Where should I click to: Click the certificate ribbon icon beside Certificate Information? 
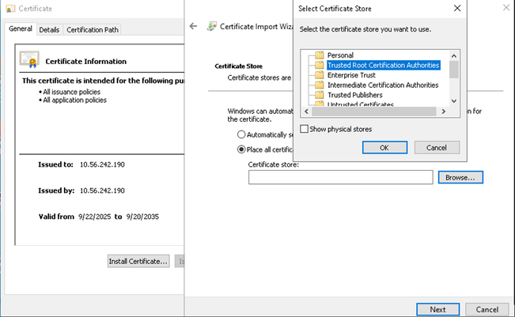click(x=29, y=60)
